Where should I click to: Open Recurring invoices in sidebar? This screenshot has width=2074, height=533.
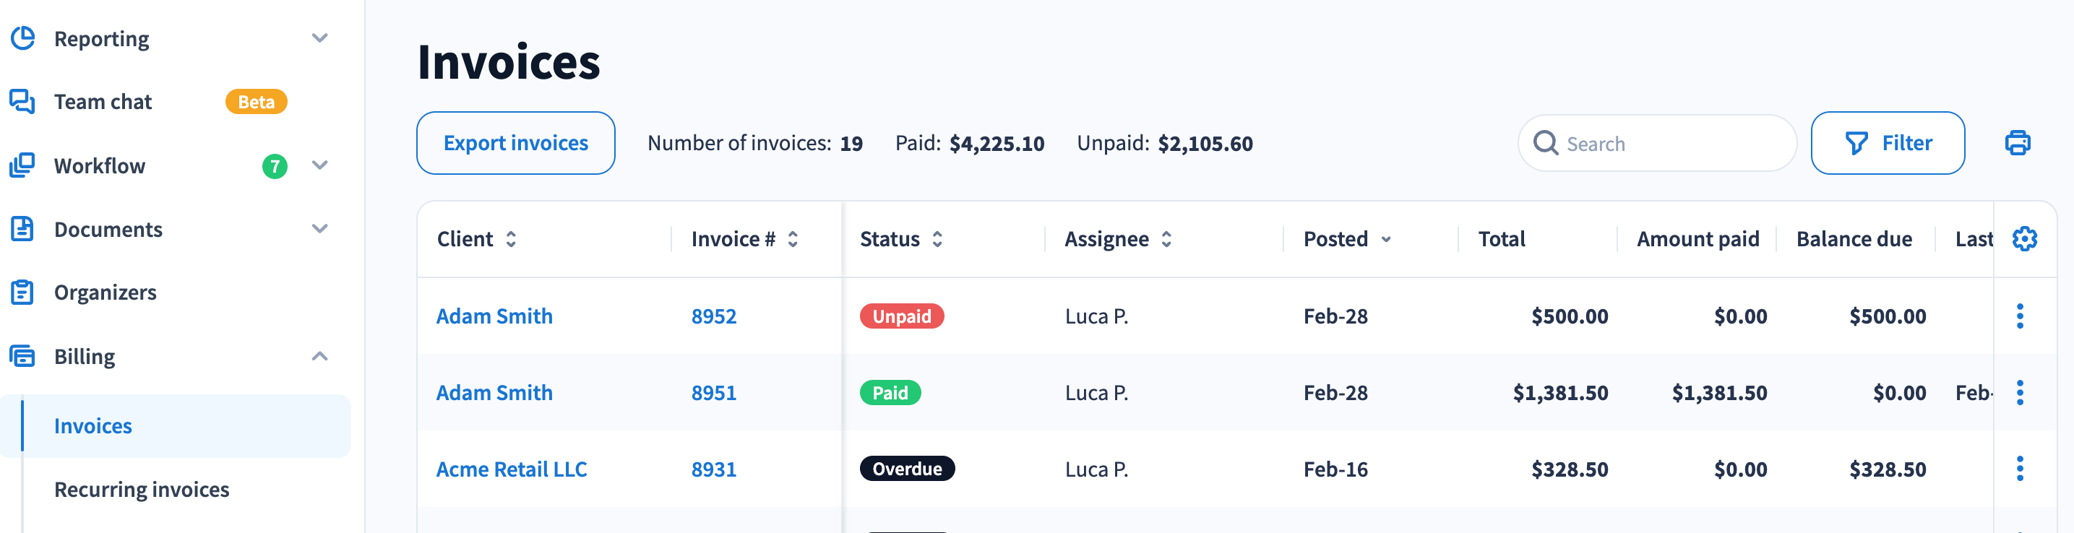tap(142, 490)
